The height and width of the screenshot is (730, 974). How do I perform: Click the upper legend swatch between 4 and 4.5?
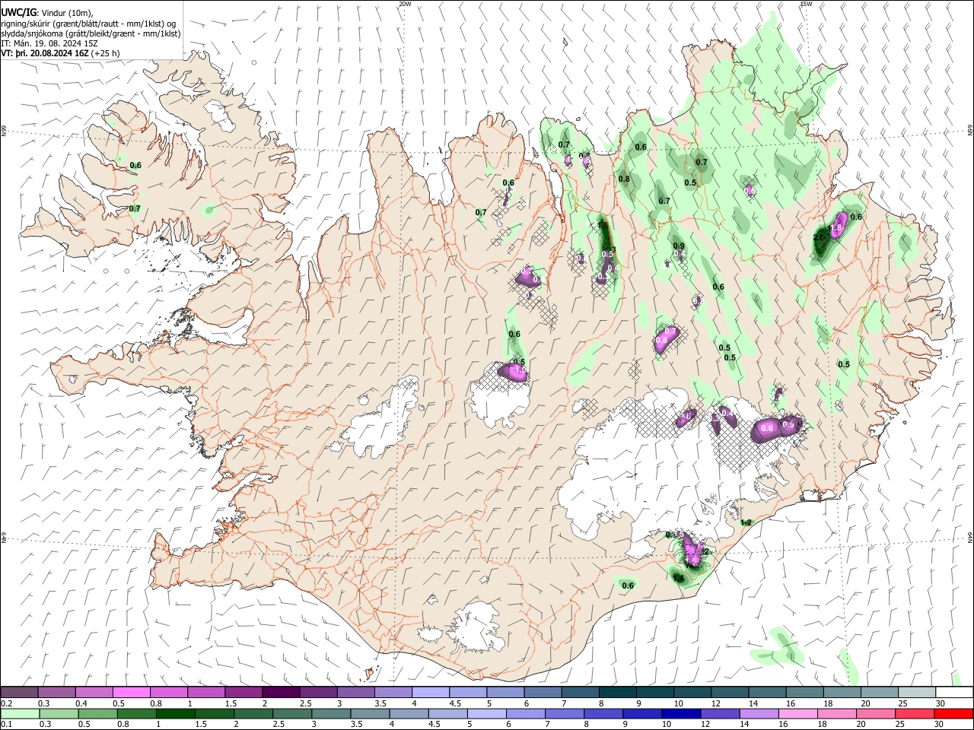(431, 692)
